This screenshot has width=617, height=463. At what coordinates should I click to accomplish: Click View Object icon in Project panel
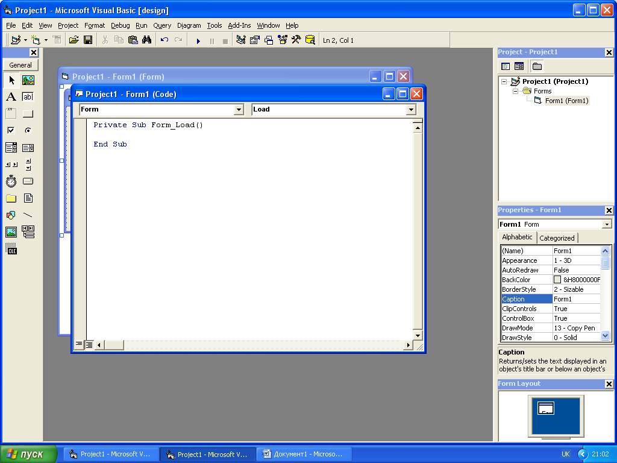(519, 66)
